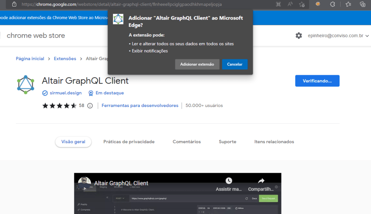Click the Em destaque ribbon icon
The width and height of the screenshot is (371, 214).
click(91, 93)
